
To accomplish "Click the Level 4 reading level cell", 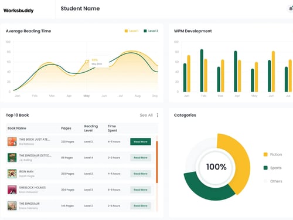I will pos(88,158).
